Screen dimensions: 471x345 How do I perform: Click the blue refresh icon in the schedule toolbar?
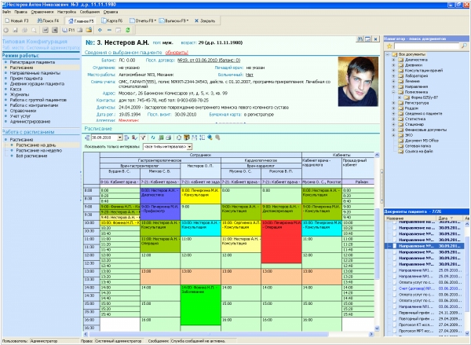(x=153, y=138)
